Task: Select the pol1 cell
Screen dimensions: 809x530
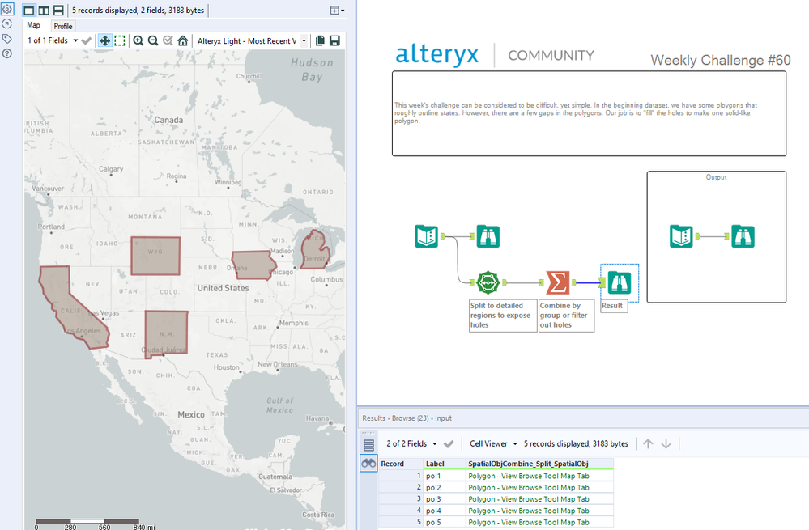Action: [445, 476]
